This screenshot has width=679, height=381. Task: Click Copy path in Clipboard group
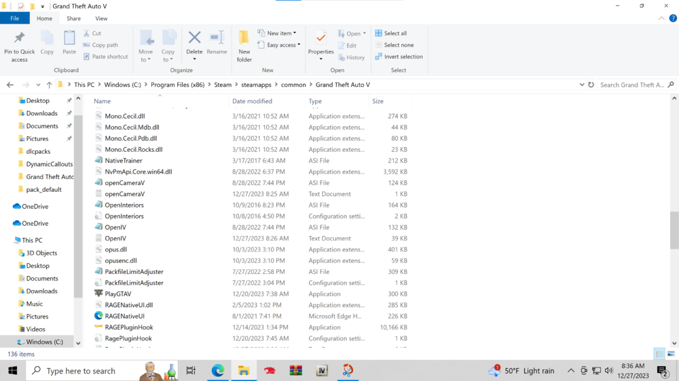click(x=100, y=45)
